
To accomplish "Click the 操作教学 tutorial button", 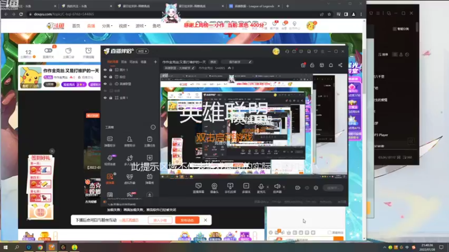I will click(x=237, y=62).
